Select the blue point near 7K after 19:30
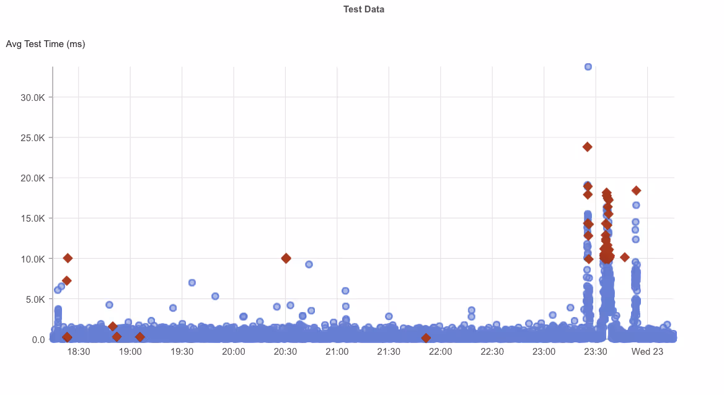The image size is (724, 395). click(192, 282)
